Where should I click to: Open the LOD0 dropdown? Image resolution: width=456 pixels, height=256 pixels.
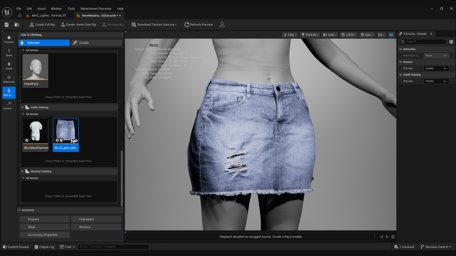click(349, 35)
